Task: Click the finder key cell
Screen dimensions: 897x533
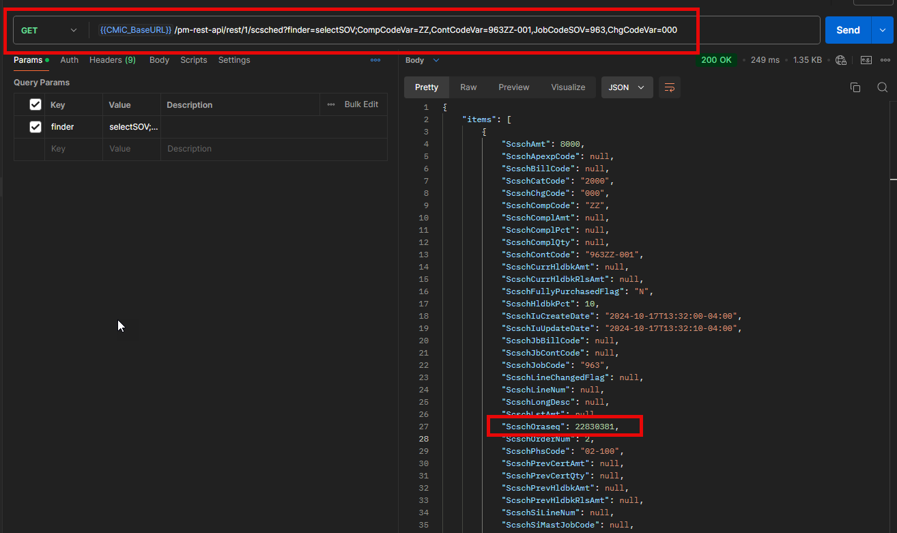Action: (74, 127)
